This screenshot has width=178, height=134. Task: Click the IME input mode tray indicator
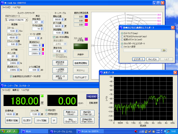click(x=141, y=132)
